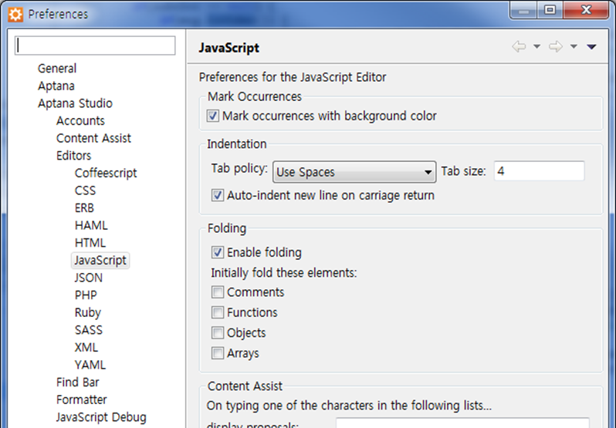Open Ruby editor preferences
This screenshot has width=616, height=428.
(x=87, y=312)
